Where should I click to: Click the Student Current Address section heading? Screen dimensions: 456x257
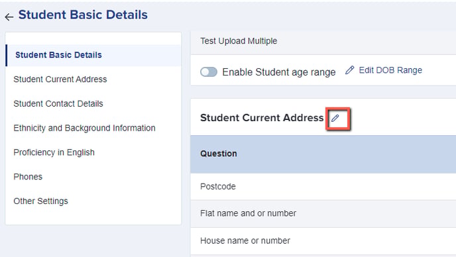pos(262,118)
